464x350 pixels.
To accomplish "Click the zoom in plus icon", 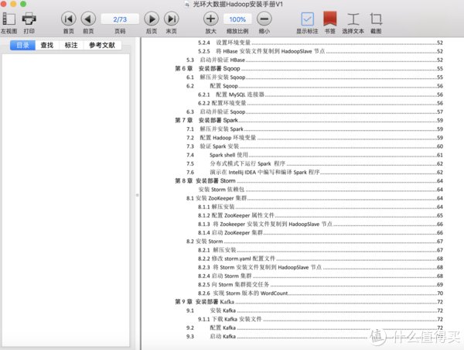I will [x=210, y=19].
